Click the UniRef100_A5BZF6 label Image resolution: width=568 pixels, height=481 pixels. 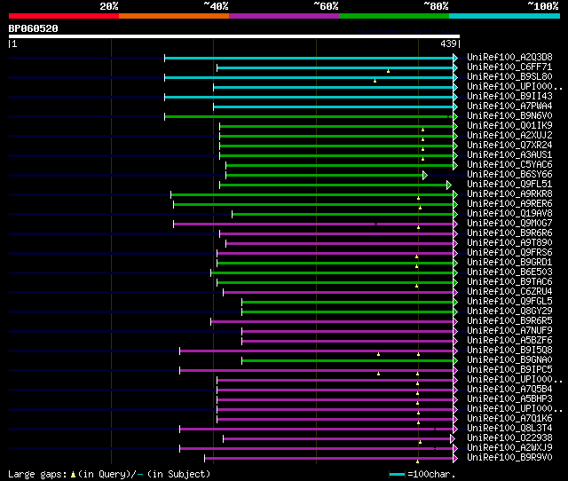tap(509, 341)
